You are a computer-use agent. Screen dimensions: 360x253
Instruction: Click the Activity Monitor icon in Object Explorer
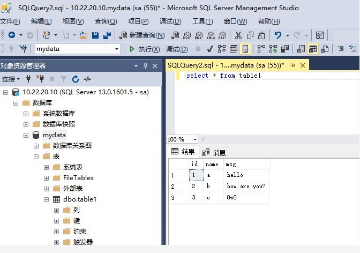(x=87, y=79)
